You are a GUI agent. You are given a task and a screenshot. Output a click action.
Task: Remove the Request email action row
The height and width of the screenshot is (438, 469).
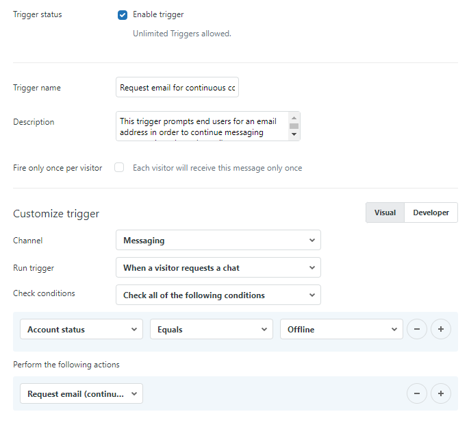[x=417, y=393]
